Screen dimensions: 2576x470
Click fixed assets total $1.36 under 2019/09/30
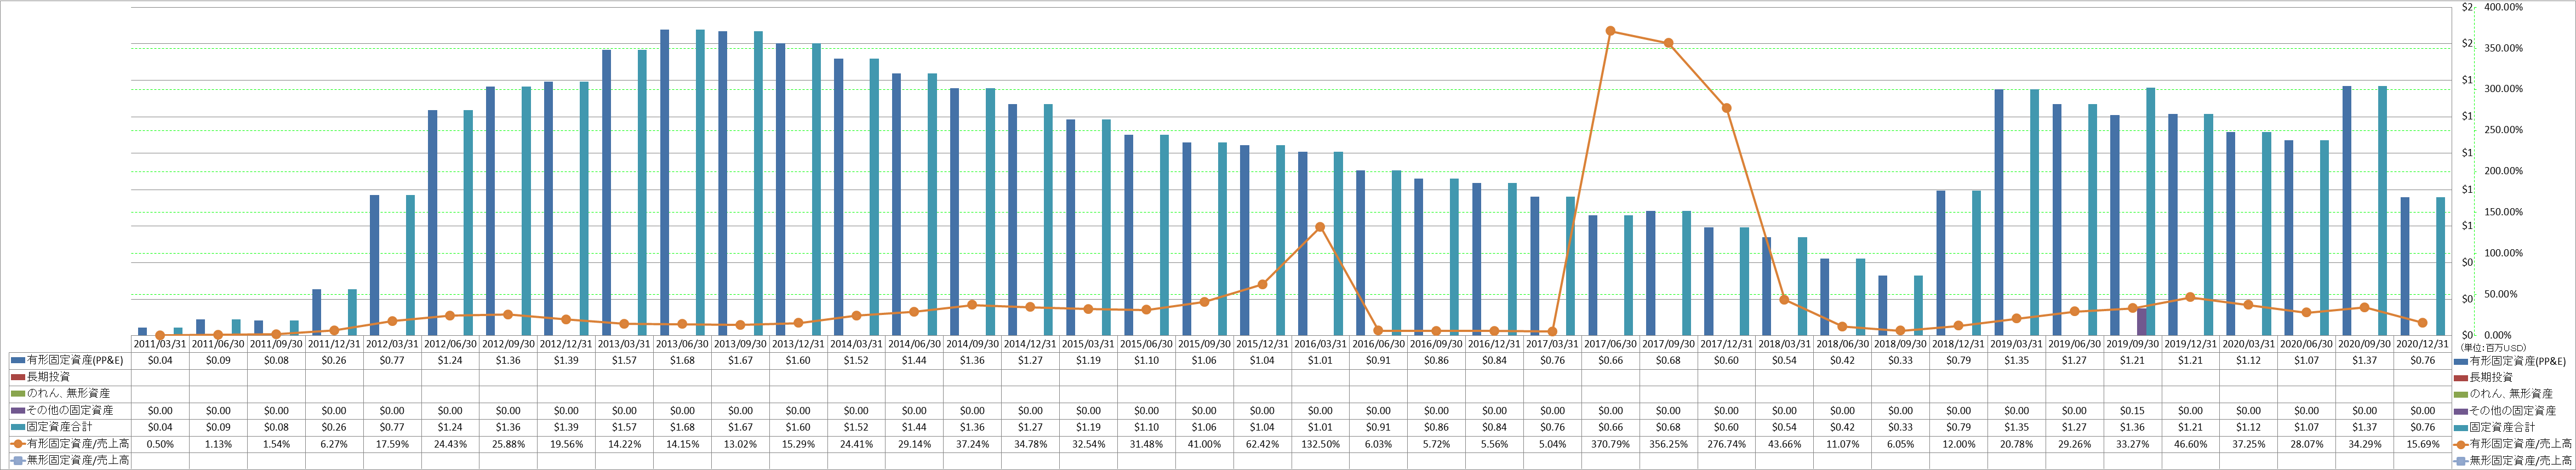pos(2132,427)
